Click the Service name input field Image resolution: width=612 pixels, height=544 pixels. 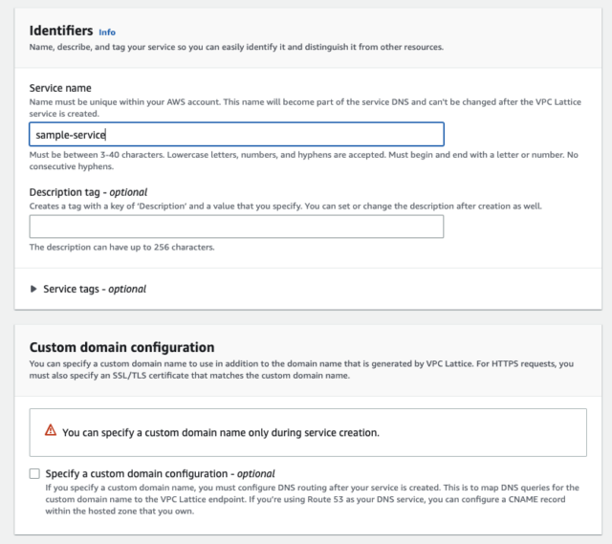(236, 134)
